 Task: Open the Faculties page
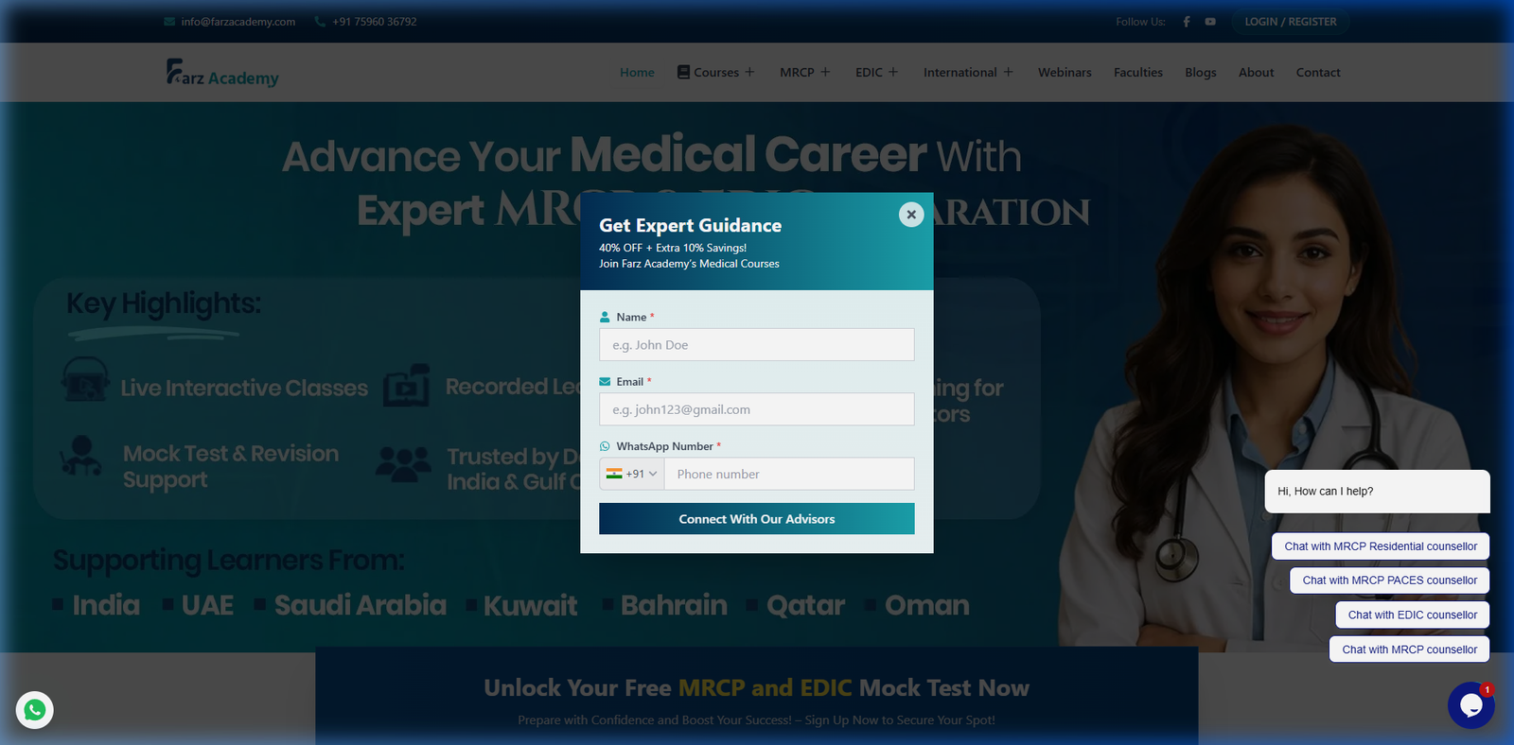(x=1138, y=73)
